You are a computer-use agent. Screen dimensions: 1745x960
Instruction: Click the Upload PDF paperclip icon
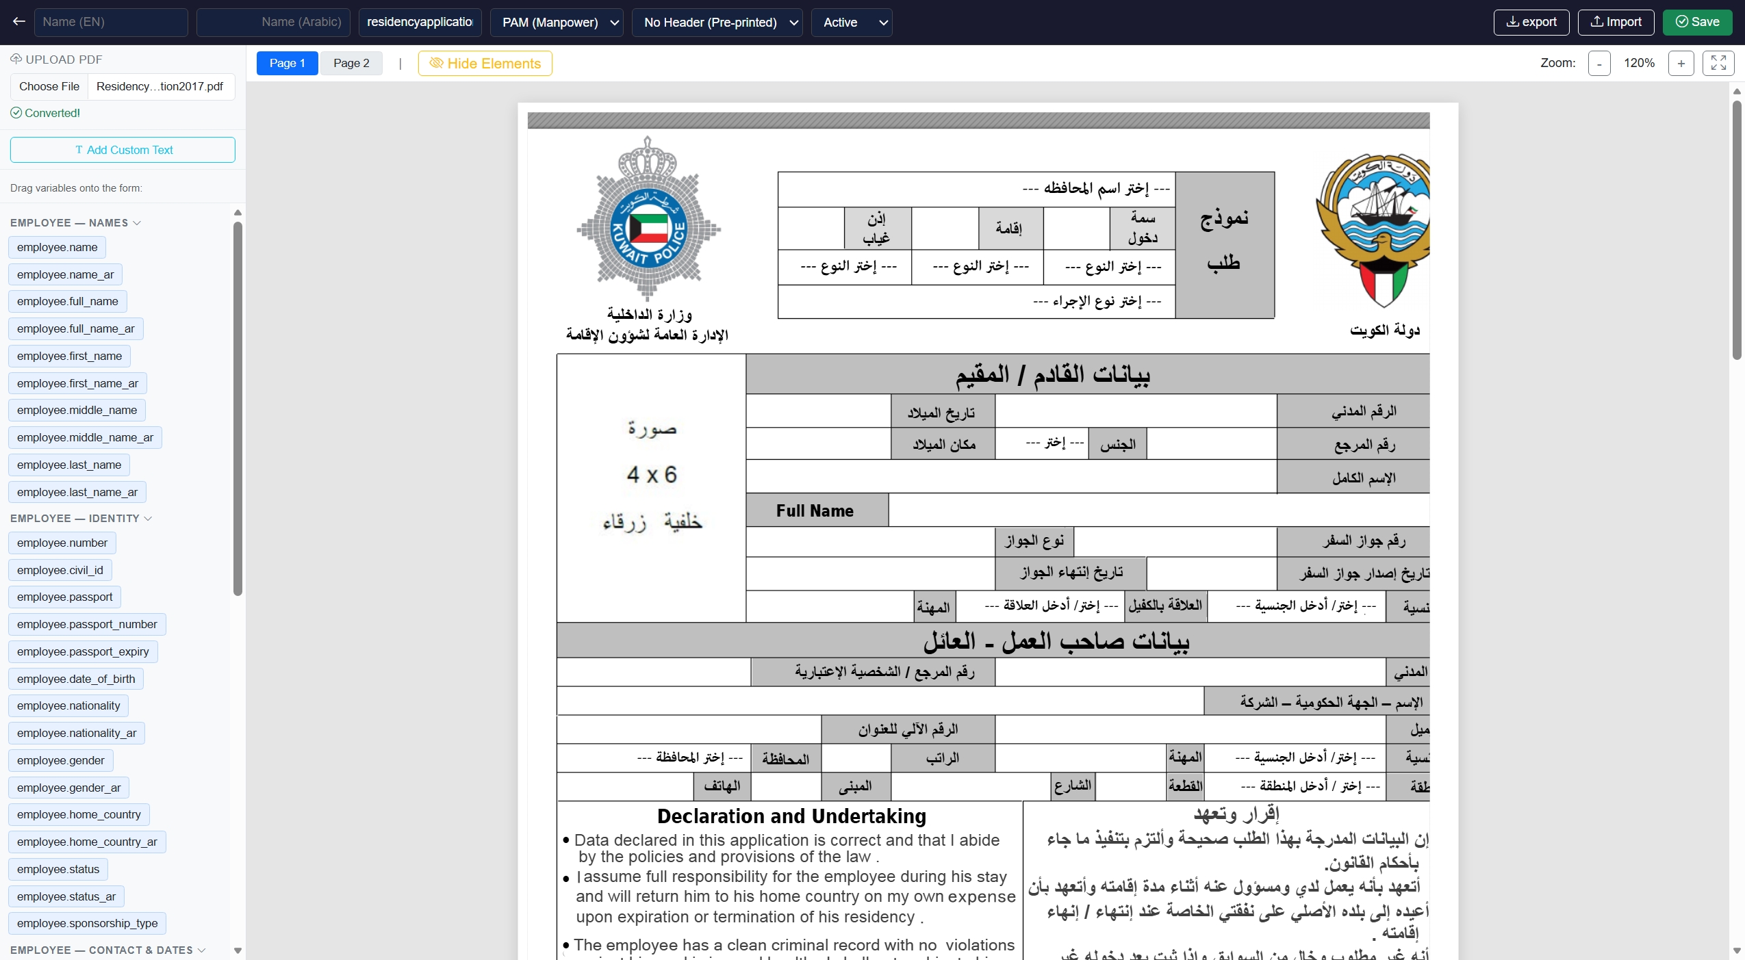(x=15, y=59)
